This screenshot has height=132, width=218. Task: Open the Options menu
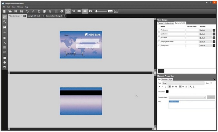point(20,7)
